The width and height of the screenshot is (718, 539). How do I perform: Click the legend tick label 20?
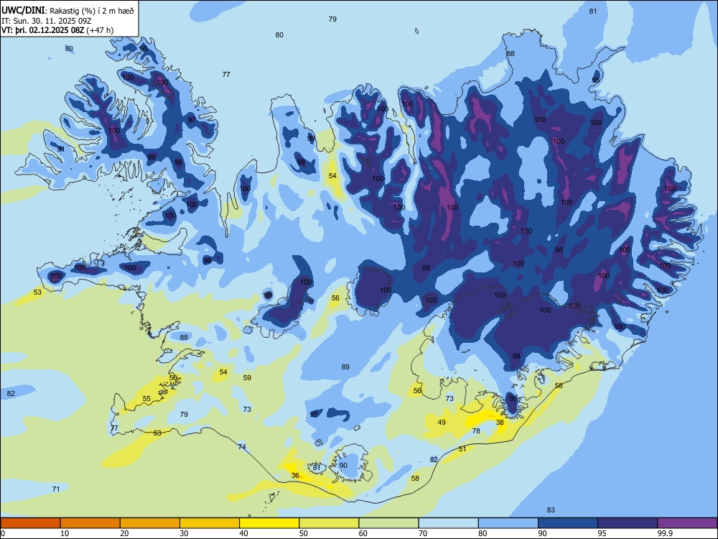tap(124, 533)
